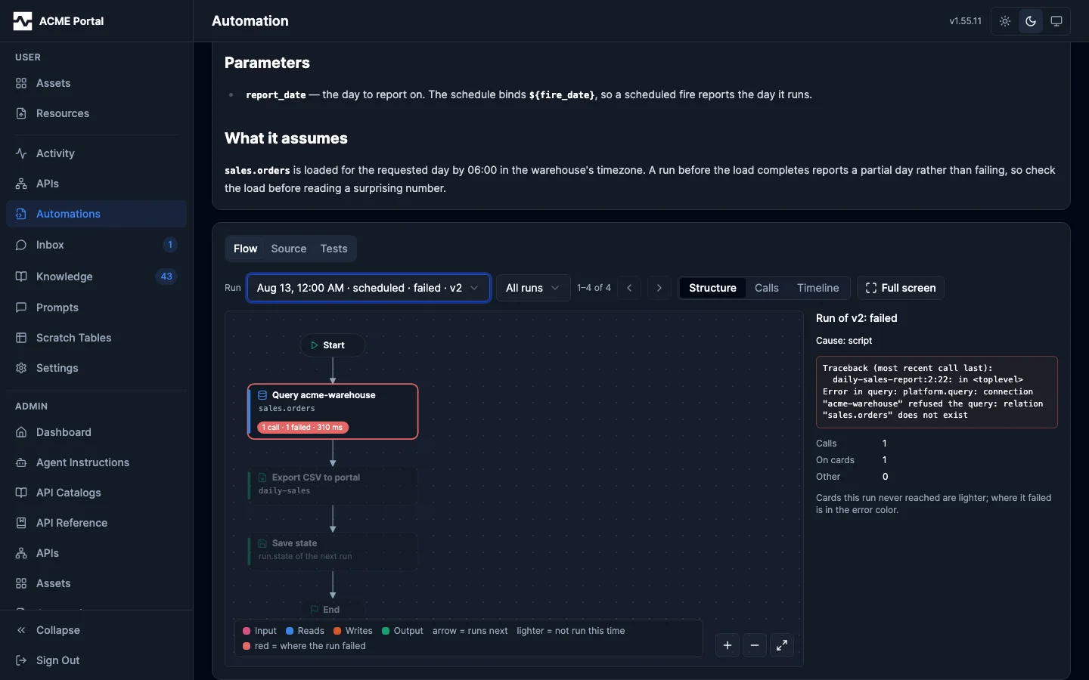
Task: Switch to Tests tab
Action: [334, 249]
